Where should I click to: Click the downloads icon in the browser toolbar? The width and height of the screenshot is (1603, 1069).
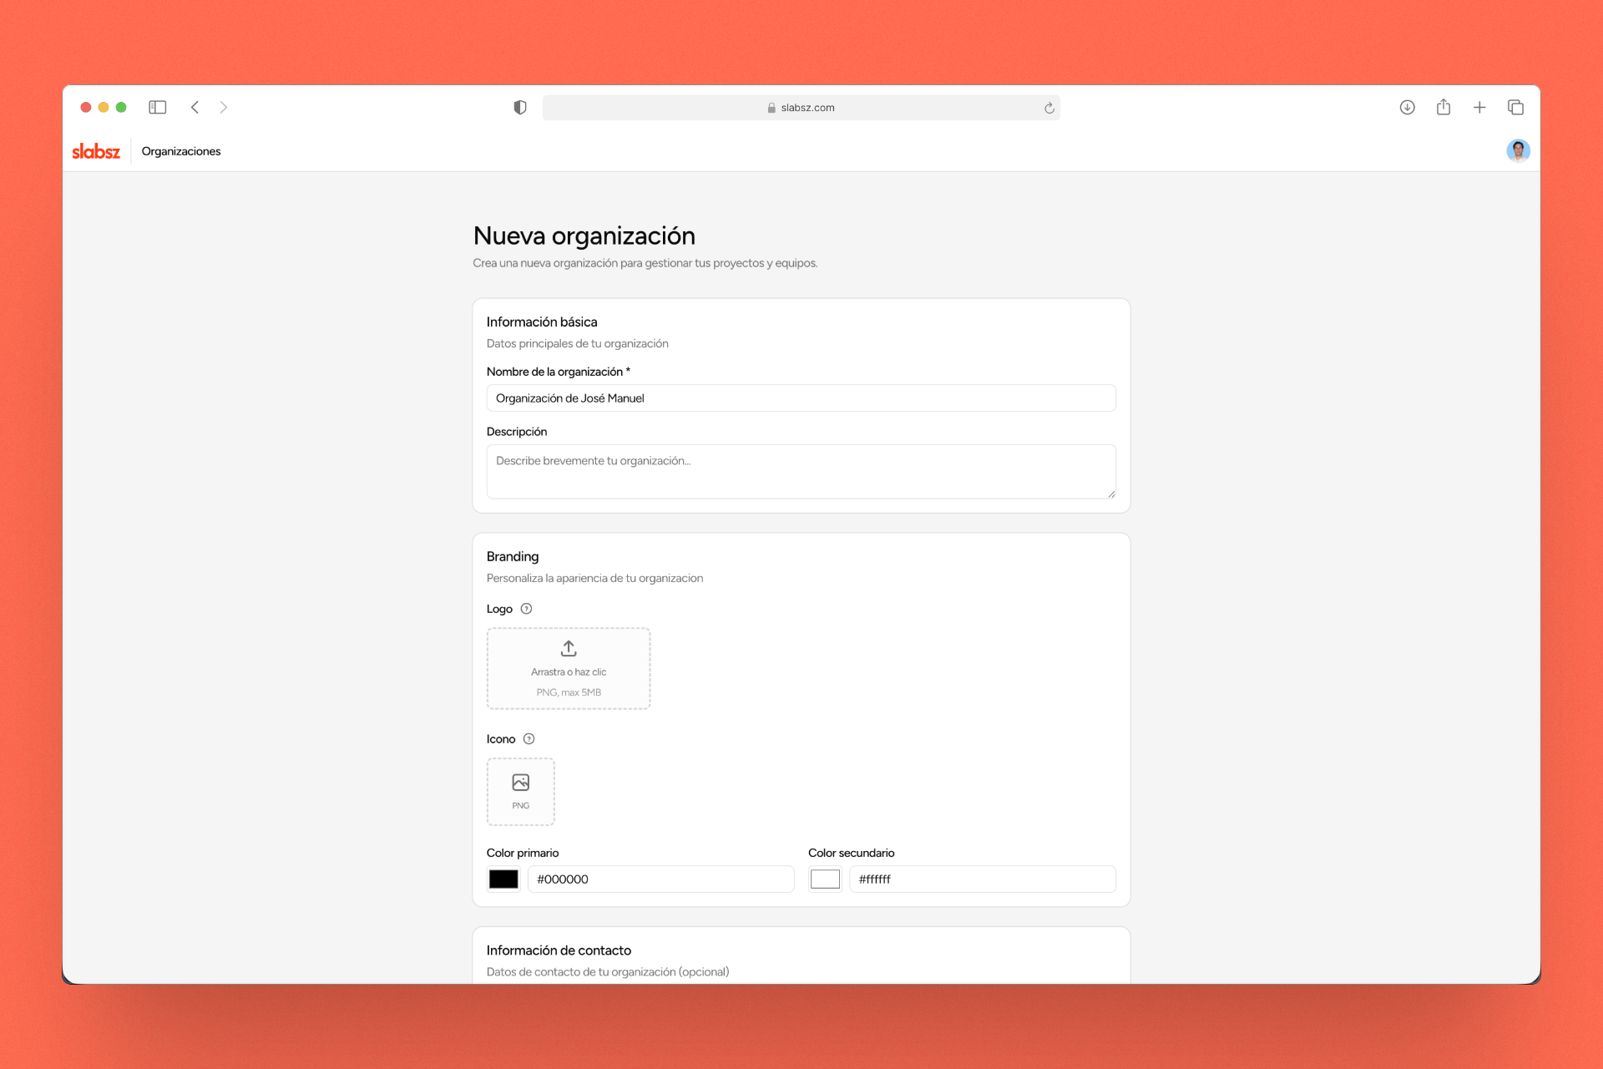(1407, 107)
